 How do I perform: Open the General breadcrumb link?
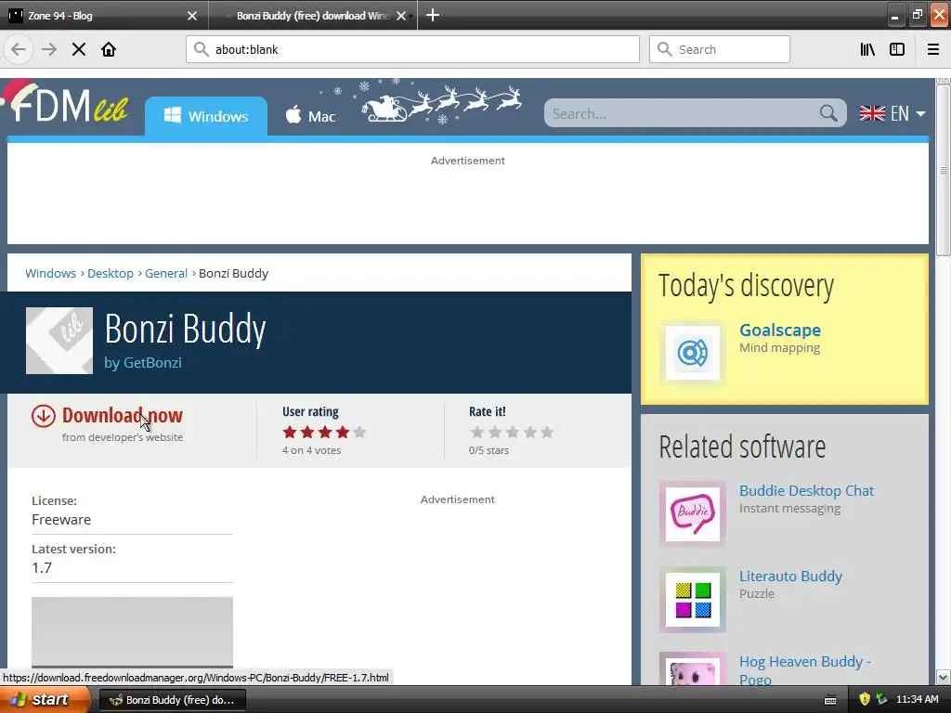(165, 274)
